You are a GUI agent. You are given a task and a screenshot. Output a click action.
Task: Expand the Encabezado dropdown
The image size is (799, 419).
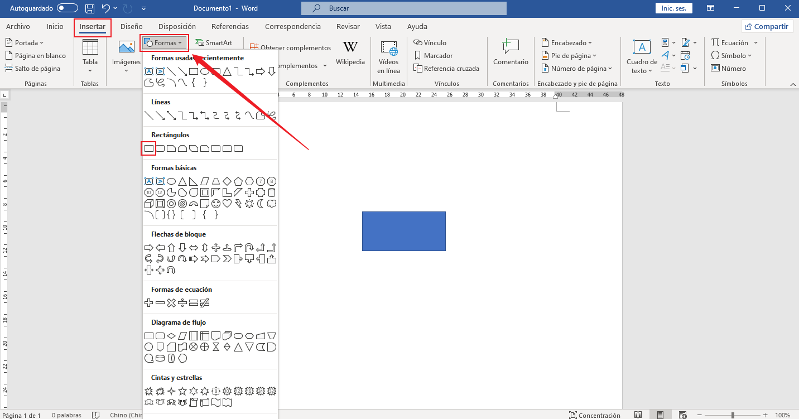pyautogui.click(x=567, y=42)
